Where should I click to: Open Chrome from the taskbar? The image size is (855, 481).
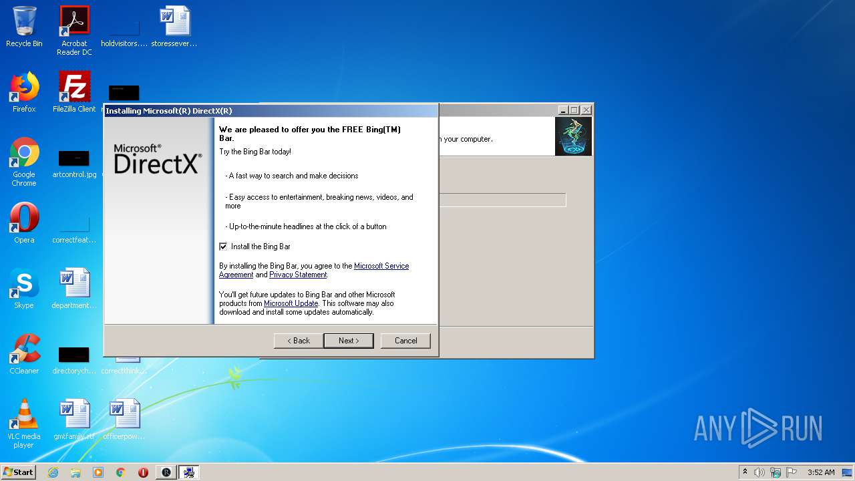pyautogui.click(x=121, y=472)
